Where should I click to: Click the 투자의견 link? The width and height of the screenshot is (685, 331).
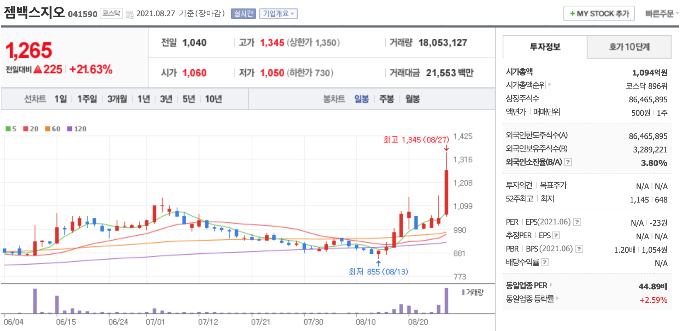point(519,185)
